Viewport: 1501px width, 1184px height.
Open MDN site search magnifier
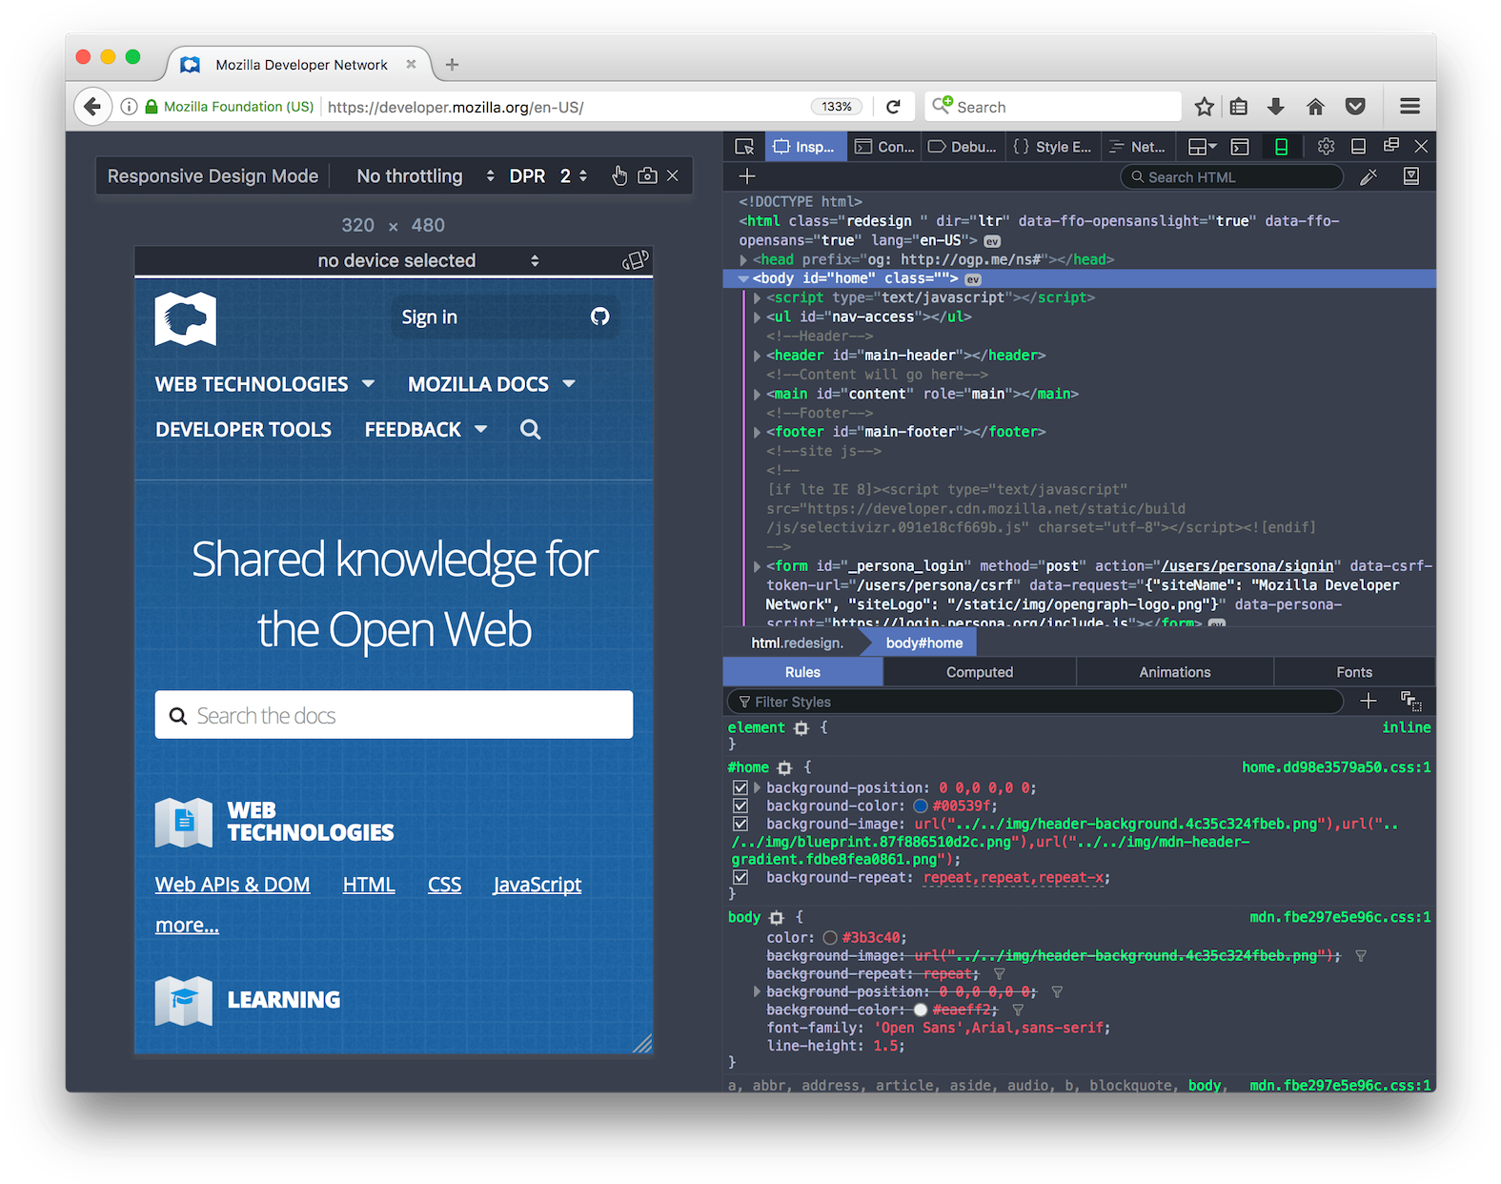pyautogui.click(x=531, y=430)
